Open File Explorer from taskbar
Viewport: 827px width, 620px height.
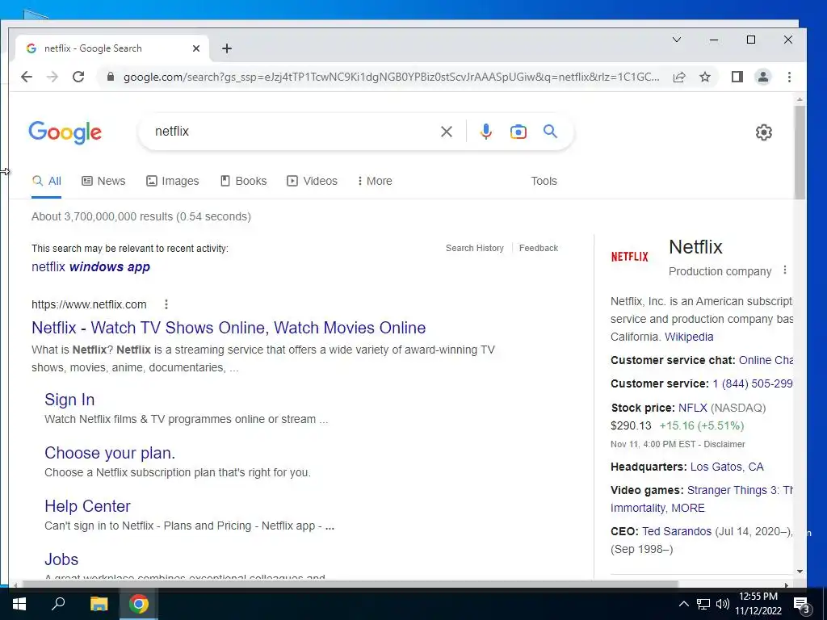click(99, 604)
